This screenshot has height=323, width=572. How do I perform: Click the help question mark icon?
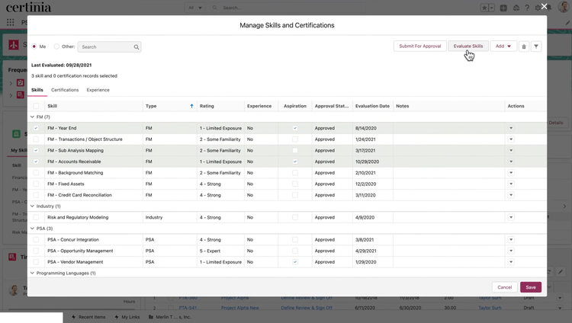pyautogui.click(x=526, y=8)
